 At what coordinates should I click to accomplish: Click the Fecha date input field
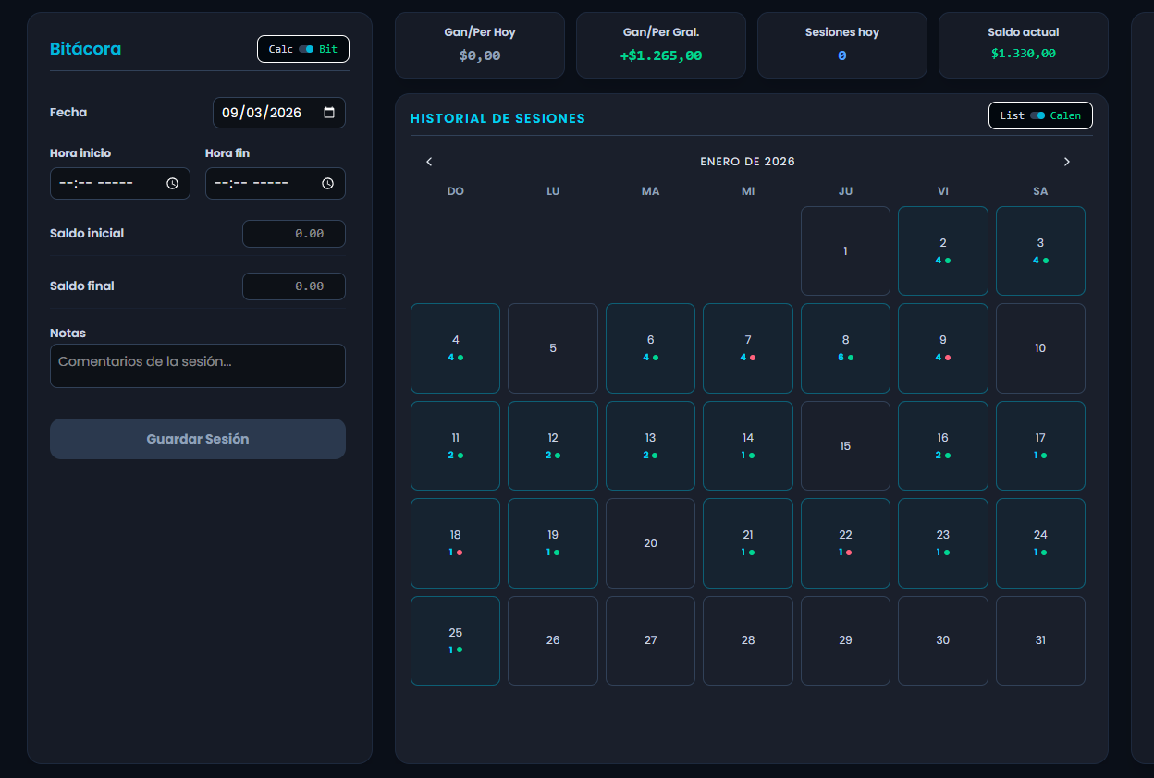click(279, 113)
